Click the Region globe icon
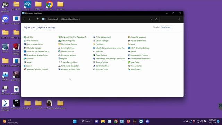This screenshot has height=125, width=222. [x=59, y=59]
